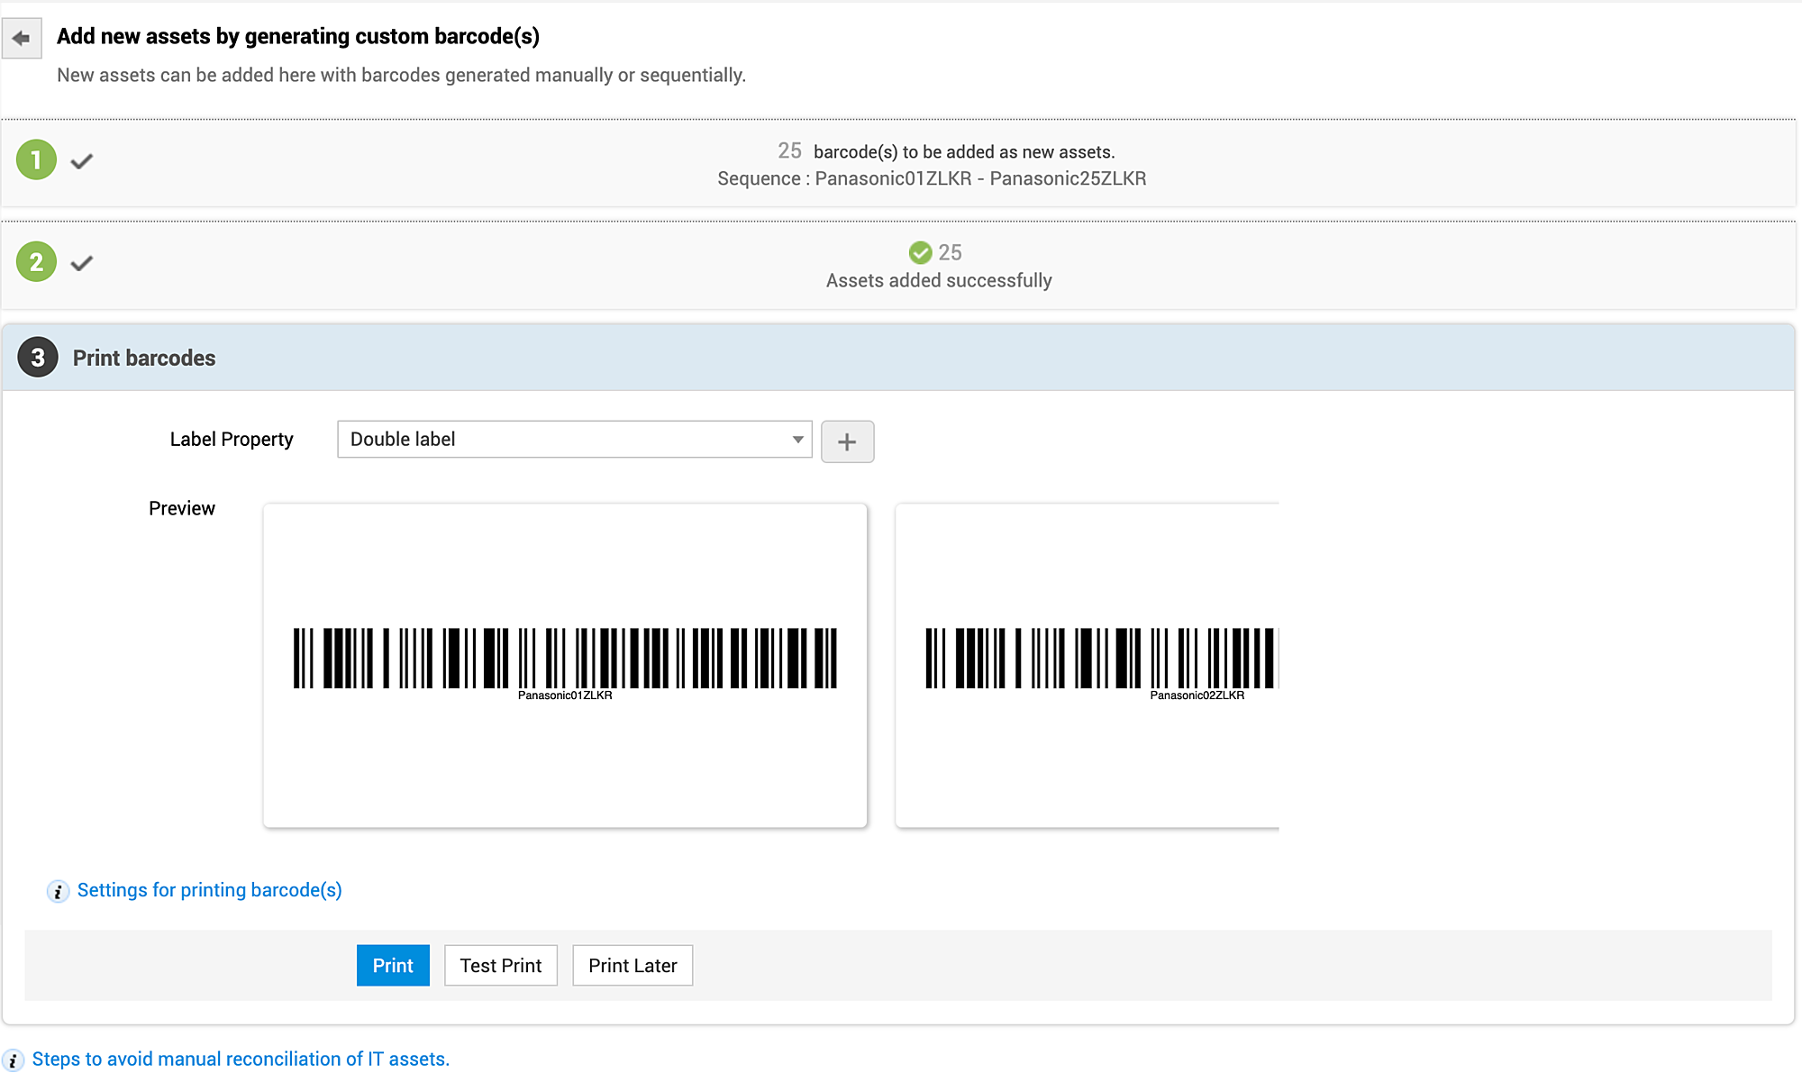The width and height of the screenshot is (1802, 1091).
Task: Click the green step 1 circle
Action: [x=36, y=160]
